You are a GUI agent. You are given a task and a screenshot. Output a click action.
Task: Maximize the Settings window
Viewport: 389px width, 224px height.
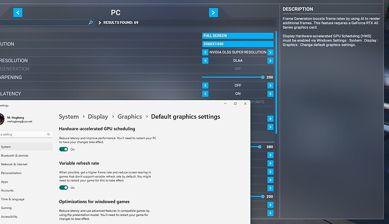[235, 104]
